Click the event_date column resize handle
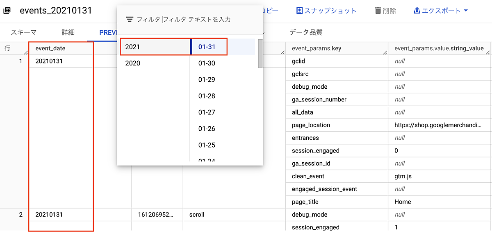This screenshot has height=233, width=492. (129, 52)
